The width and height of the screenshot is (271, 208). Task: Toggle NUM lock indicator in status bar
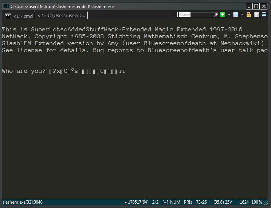175,202
